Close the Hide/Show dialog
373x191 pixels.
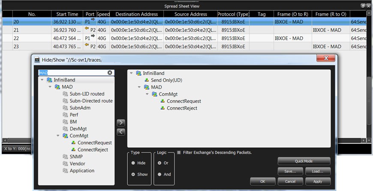[326, 58]
